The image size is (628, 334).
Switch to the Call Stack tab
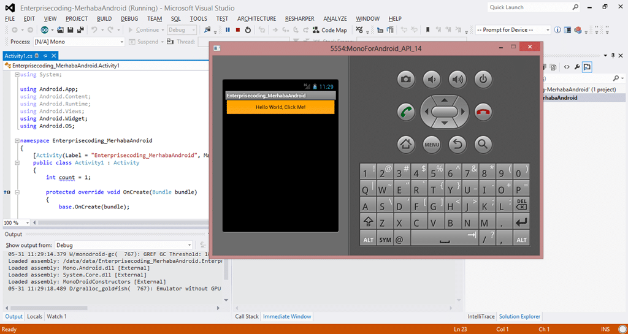coord(247,316)
